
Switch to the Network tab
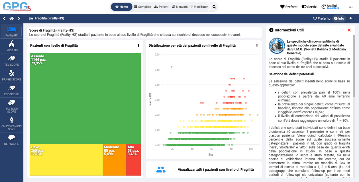coord(180,7)
